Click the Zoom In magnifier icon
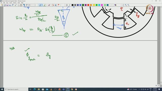This screenshot has width=162, height=91. (x=126, y=5)
